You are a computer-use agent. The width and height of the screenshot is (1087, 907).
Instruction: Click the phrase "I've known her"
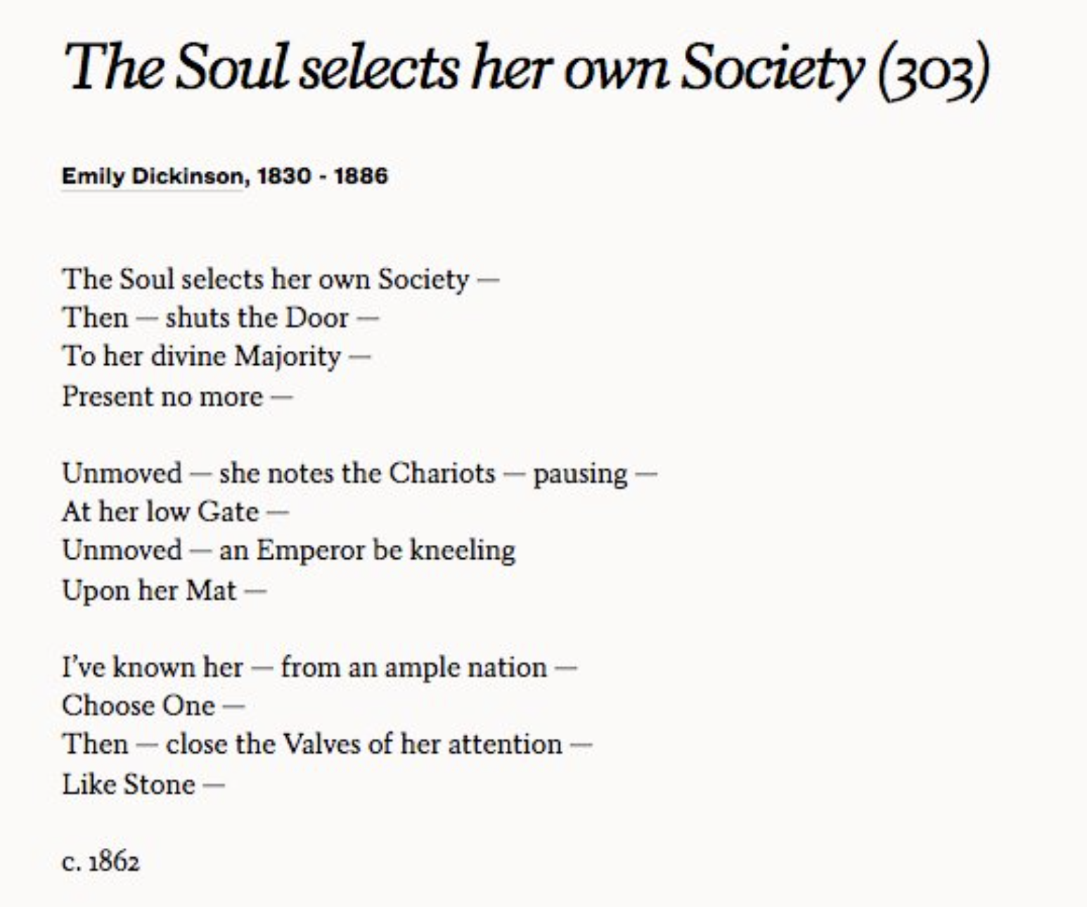point(152,667)
